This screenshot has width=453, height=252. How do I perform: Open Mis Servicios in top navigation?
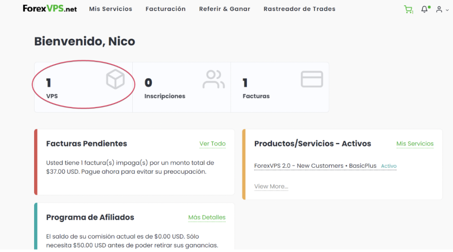[x=111, y=9]
